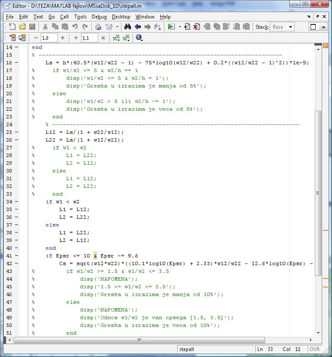The image size is (332, 357).
Task: Redo last edit
Action: (x=85, y=27)
